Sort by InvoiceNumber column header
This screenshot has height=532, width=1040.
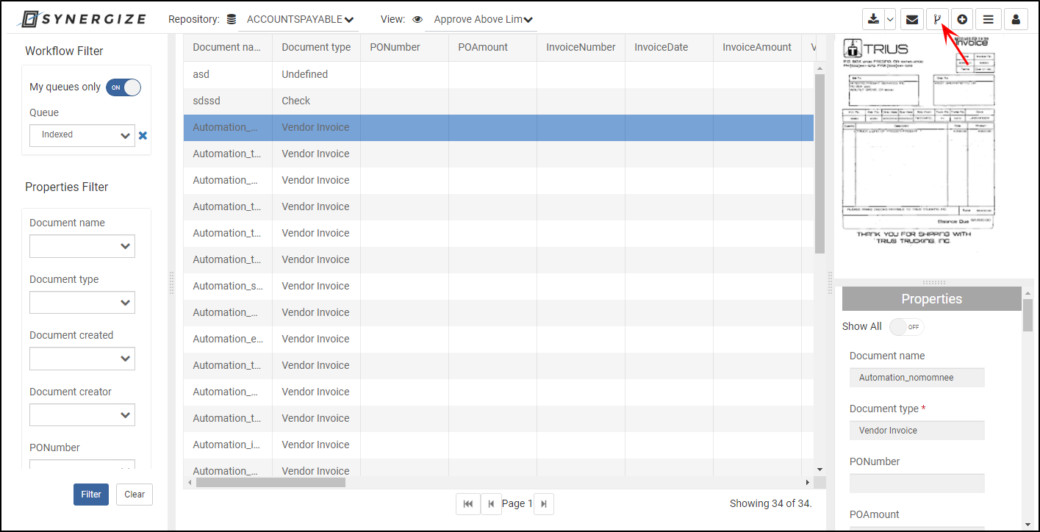[x=581, y=47]
